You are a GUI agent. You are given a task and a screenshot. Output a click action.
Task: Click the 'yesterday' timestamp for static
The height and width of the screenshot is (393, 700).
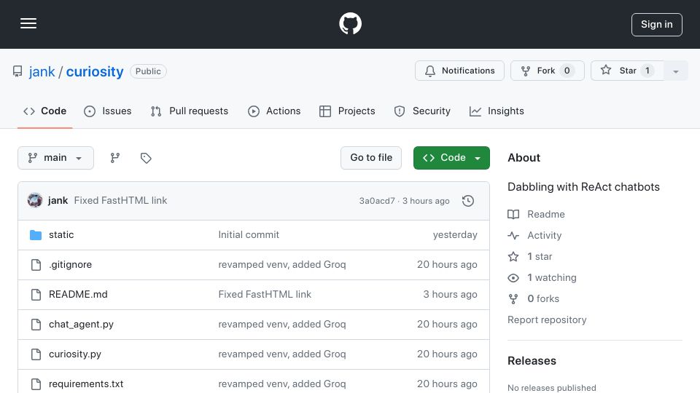pos(455,235)
